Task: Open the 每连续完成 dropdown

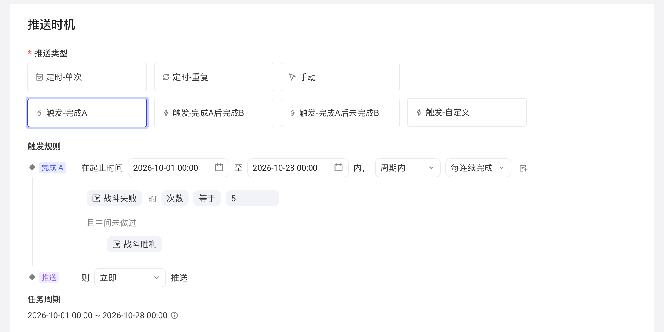Action: [478, 168]
